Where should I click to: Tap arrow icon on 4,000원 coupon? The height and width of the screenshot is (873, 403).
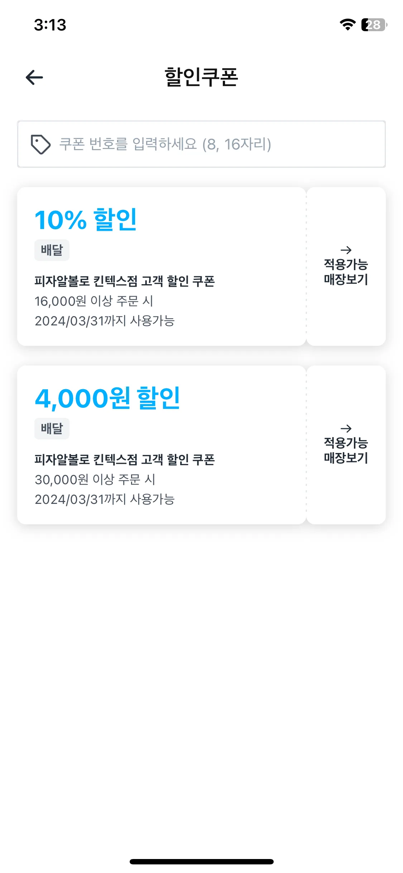(x=346, y=428)
